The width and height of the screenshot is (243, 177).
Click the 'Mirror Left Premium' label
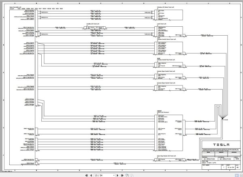coord(163,112)
